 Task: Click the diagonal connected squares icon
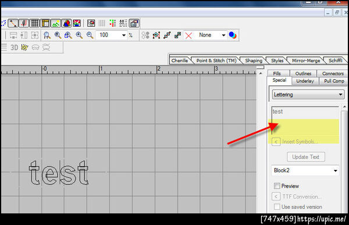167,35
